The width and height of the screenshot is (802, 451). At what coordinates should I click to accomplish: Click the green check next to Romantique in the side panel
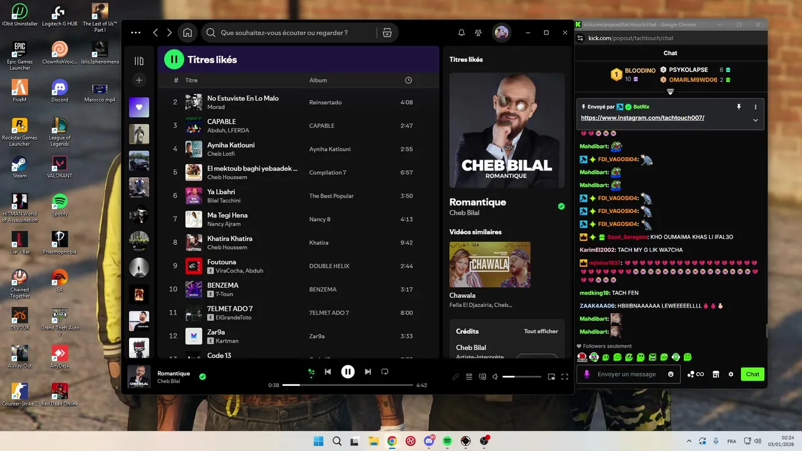click(561, 206)
